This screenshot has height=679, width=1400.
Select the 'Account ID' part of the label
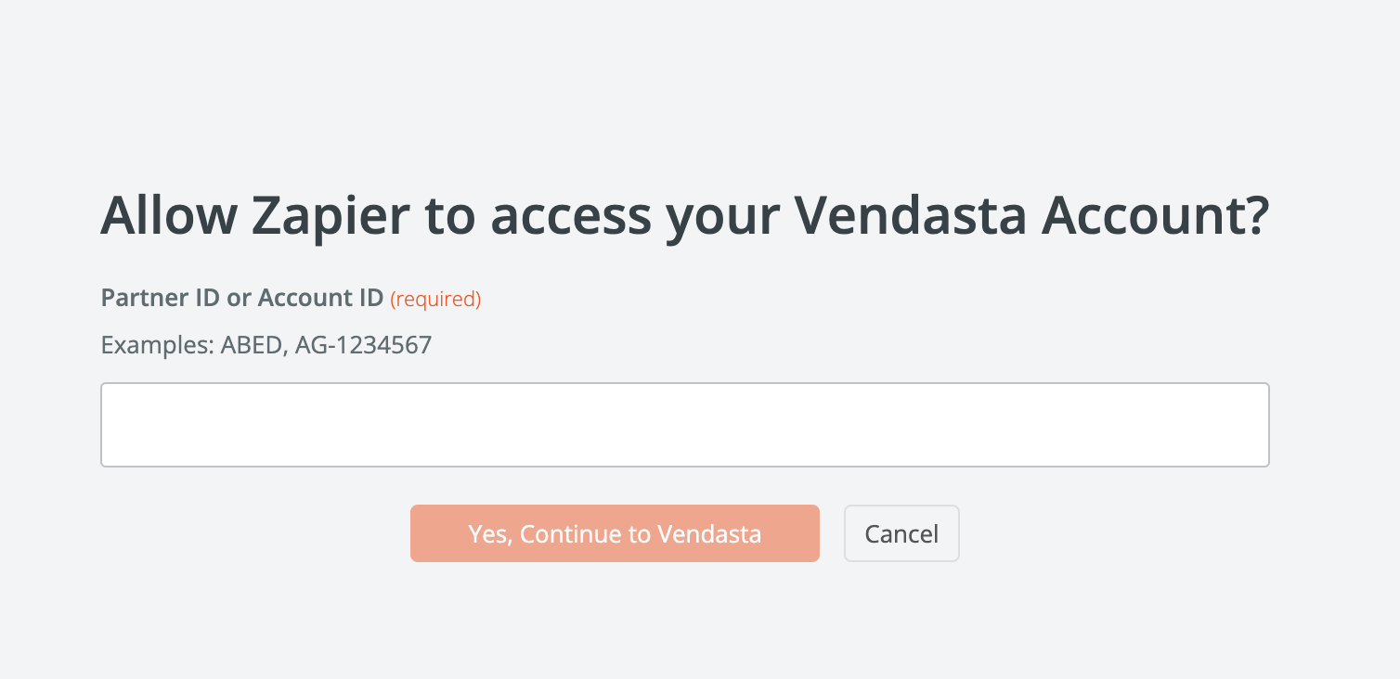click(320, 298)
